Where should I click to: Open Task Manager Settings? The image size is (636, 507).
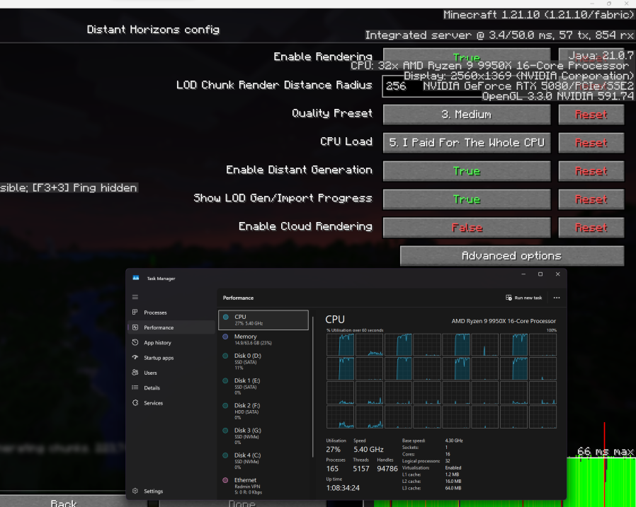pos(171,491)
